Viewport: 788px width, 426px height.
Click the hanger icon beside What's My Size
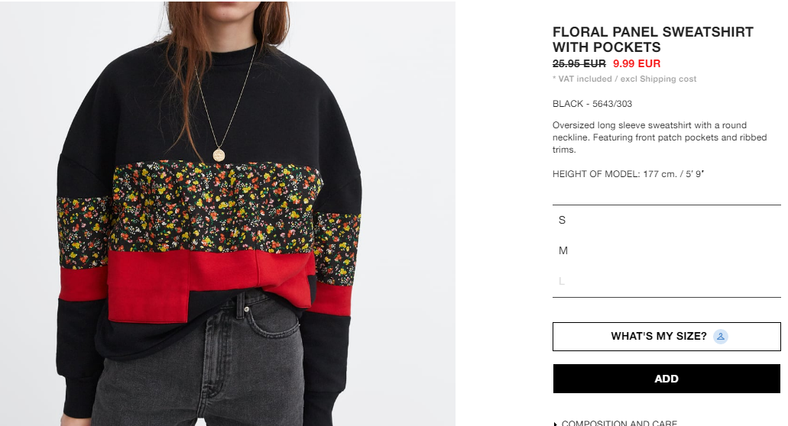[x=721, y=336]
